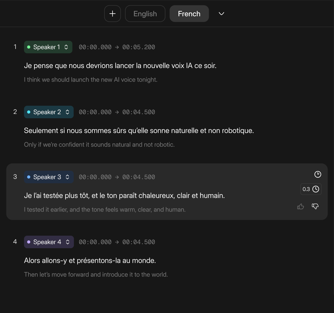Select the French language tab
This screenshot has height=313, width=334.
point(189,14)
